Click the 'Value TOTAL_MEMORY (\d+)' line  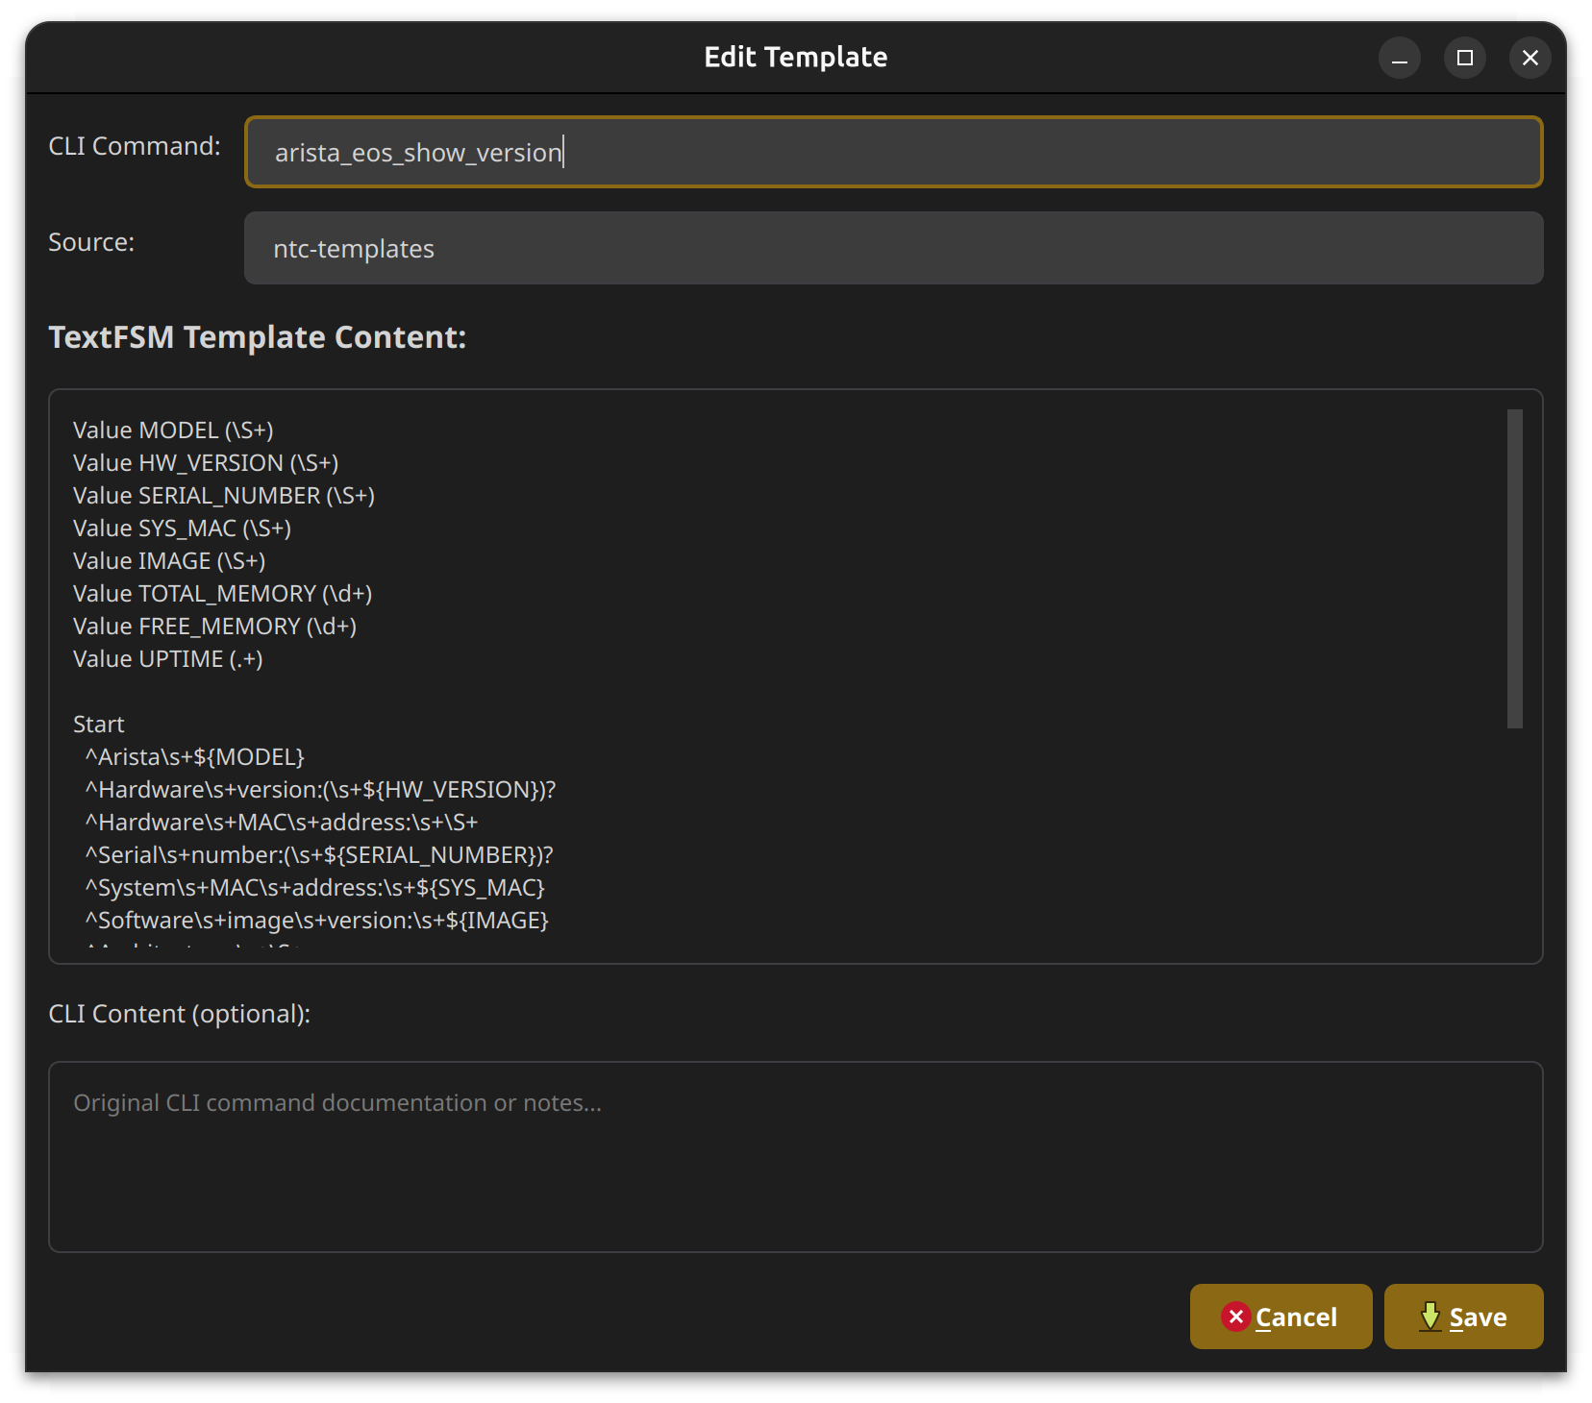point(222,594)
